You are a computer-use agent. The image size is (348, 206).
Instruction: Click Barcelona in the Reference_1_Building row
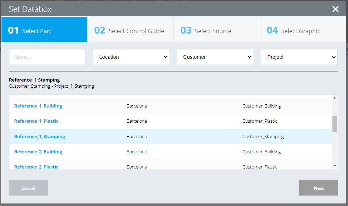pos(137,106)
